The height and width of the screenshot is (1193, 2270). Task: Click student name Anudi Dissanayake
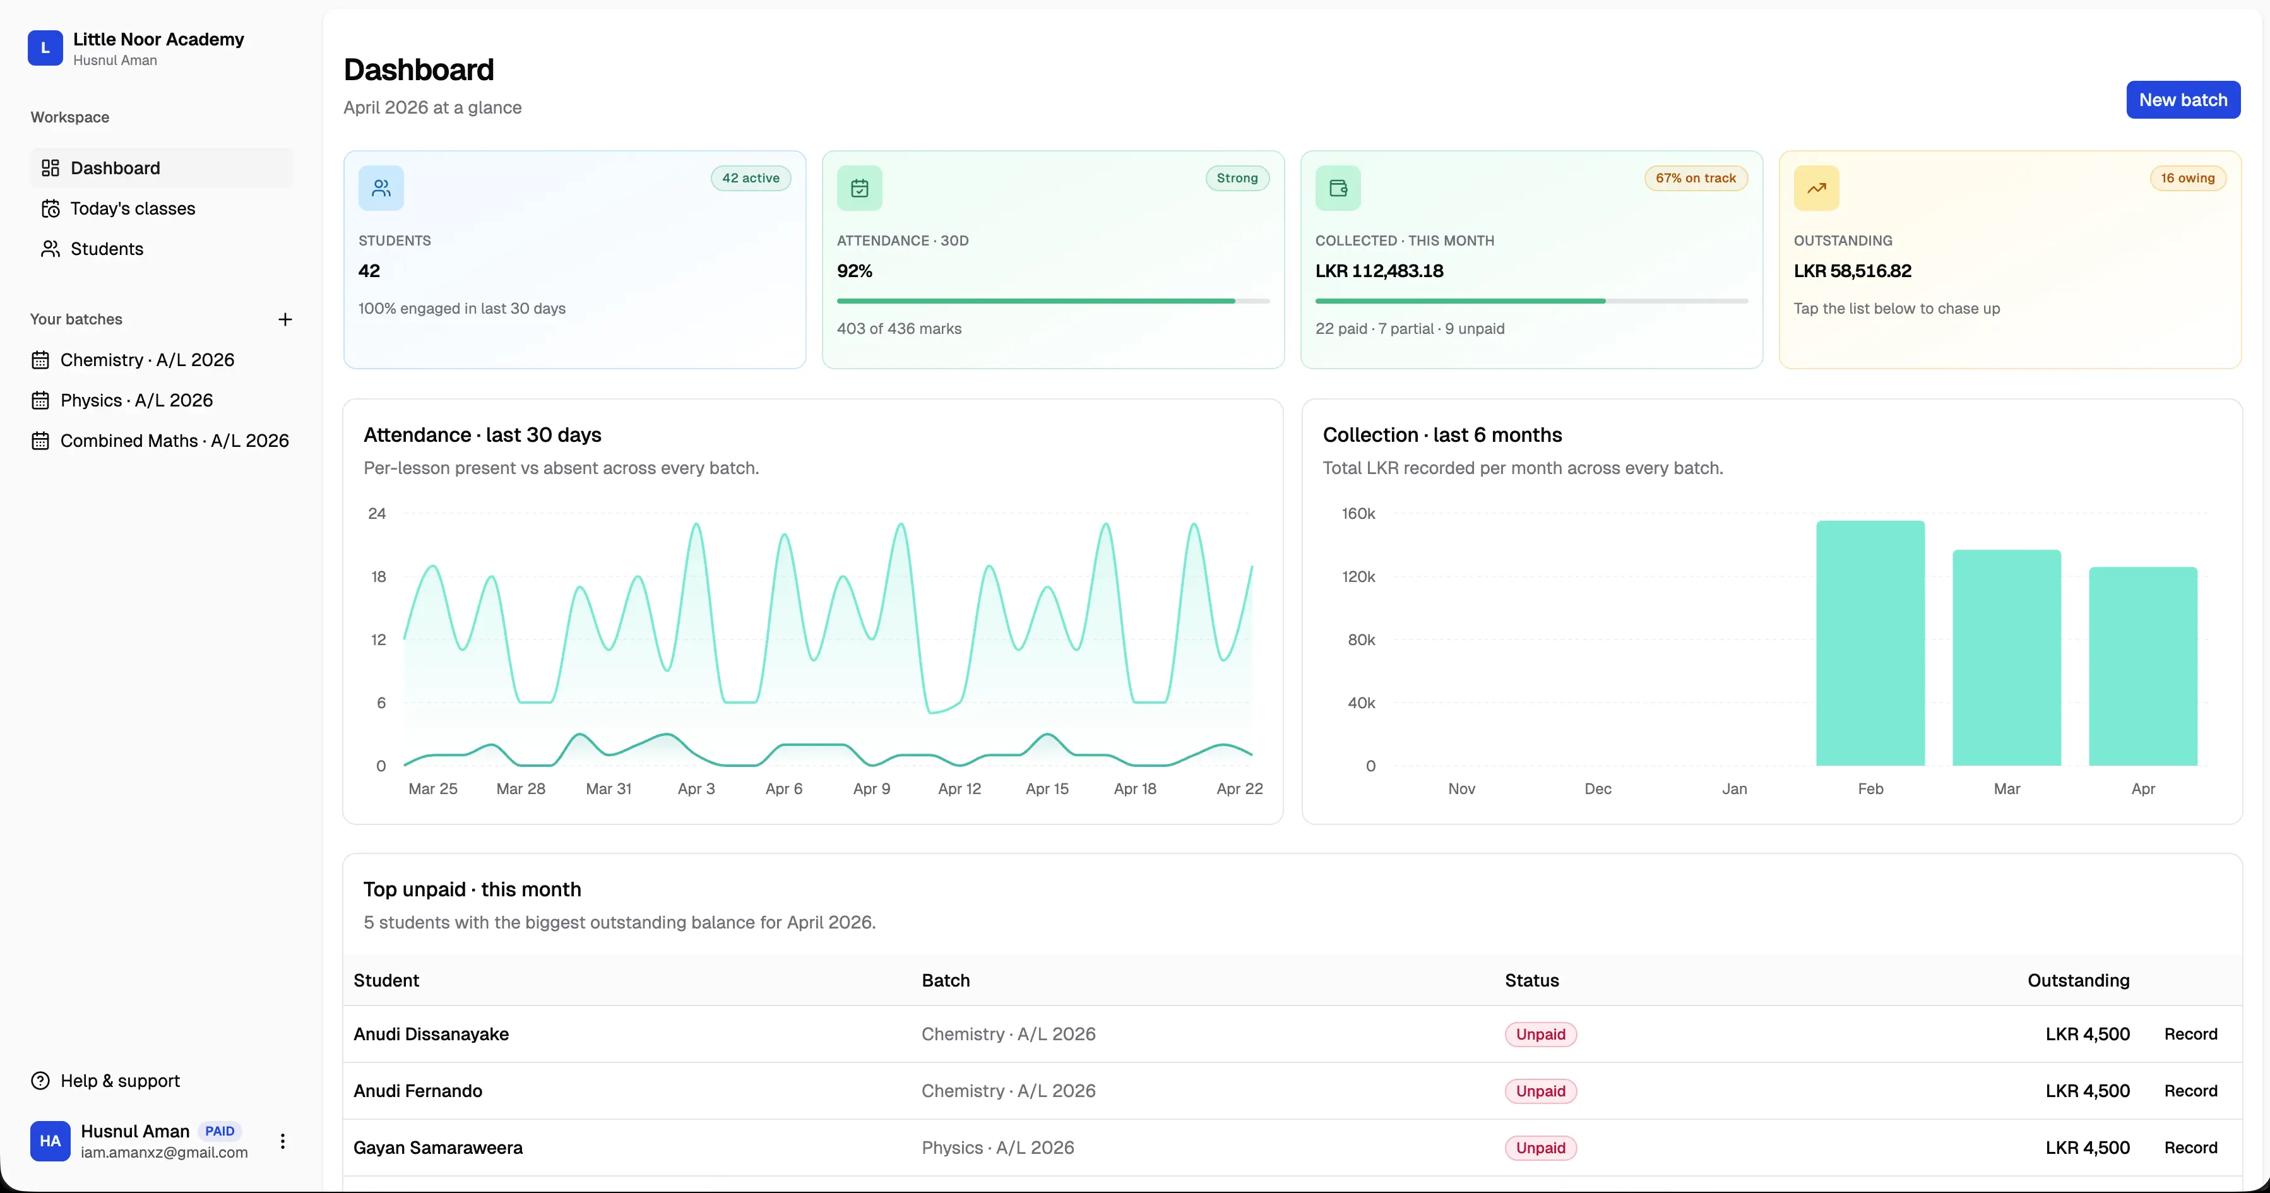431,1035
